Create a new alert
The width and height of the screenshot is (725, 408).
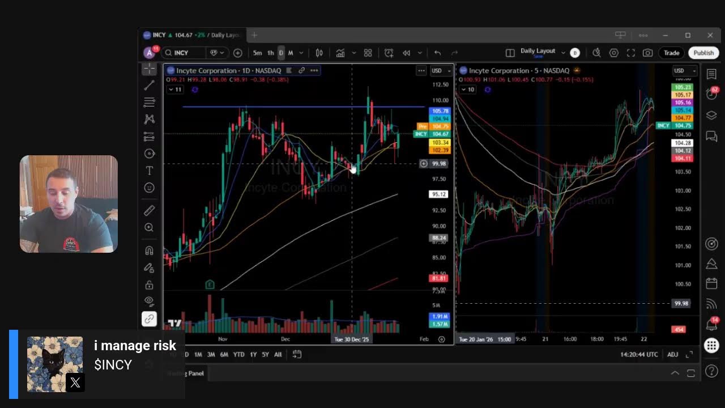pos(389,53)
